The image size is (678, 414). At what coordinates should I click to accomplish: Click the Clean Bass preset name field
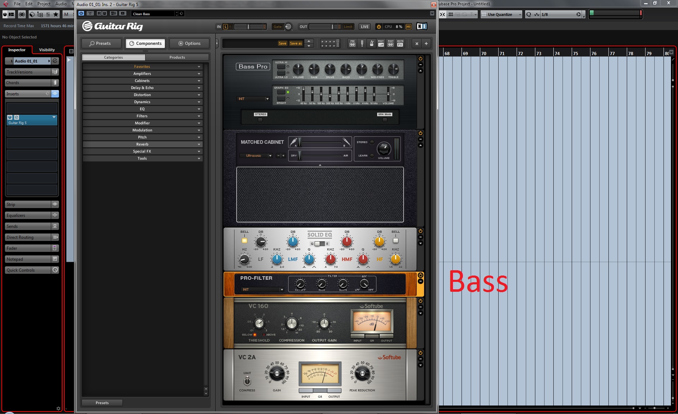[153, 14]
